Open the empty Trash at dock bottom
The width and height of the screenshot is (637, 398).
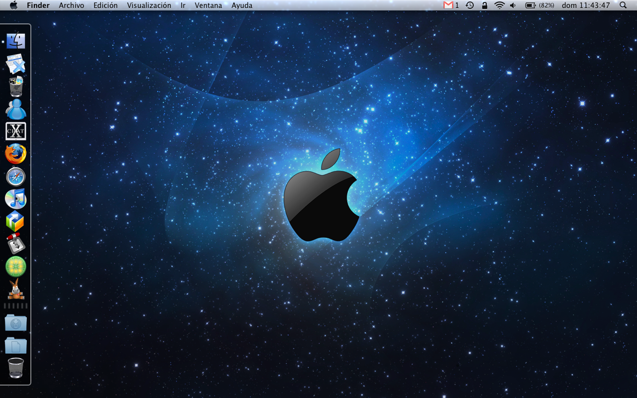tap(16, 368)
